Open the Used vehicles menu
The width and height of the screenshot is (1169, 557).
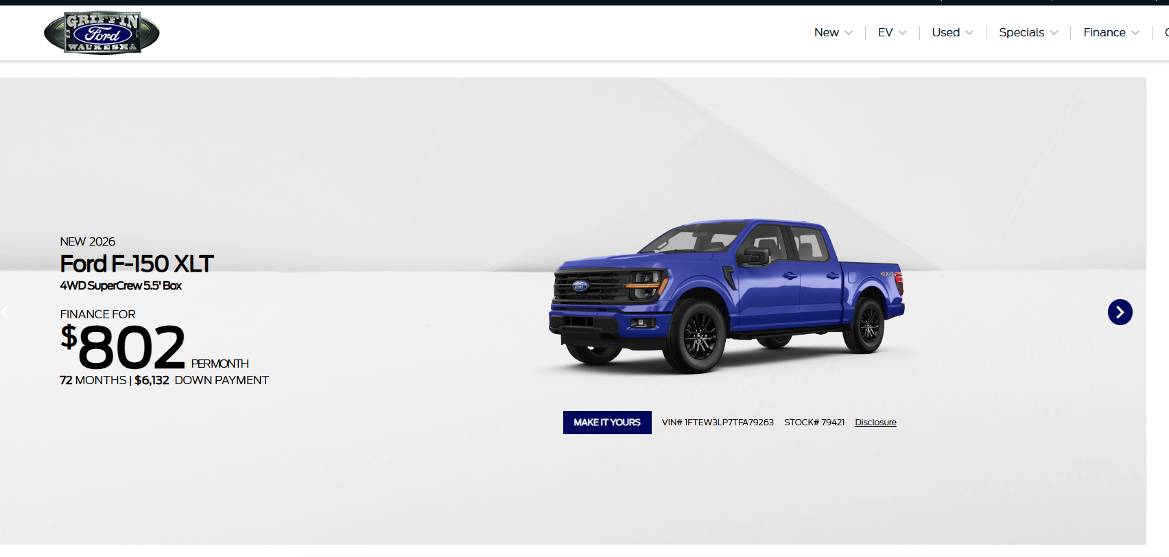coord(945,32)
